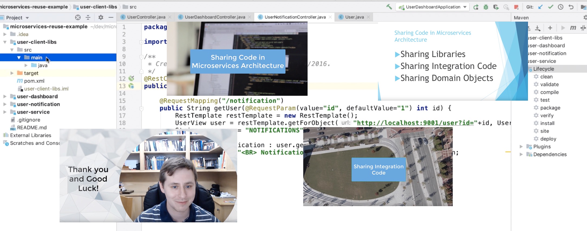Update project using blue Git arrow
587x231 pixels.
coord(540,7)
